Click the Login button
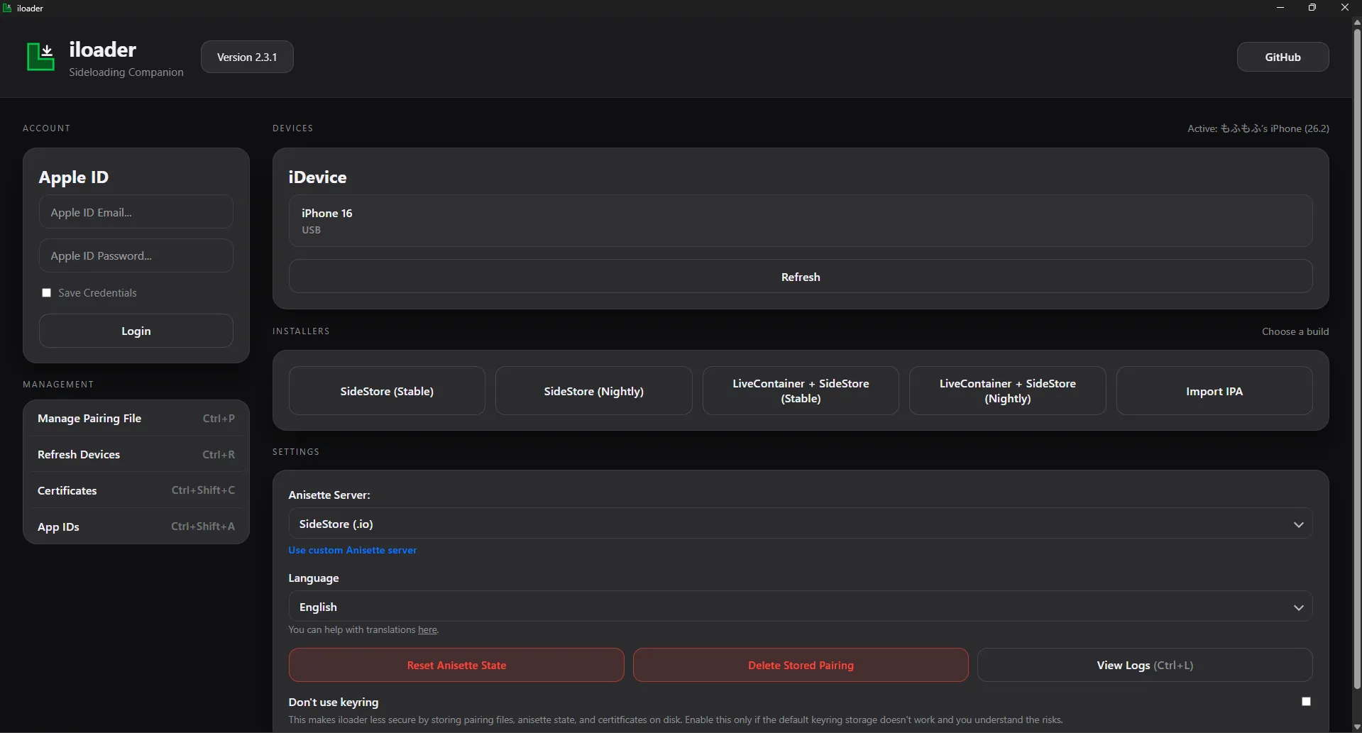Screen dimensions: 1362x733 pos(136,331)
